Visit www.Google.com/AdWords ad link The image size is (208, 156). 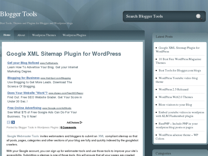pos(57,108)
